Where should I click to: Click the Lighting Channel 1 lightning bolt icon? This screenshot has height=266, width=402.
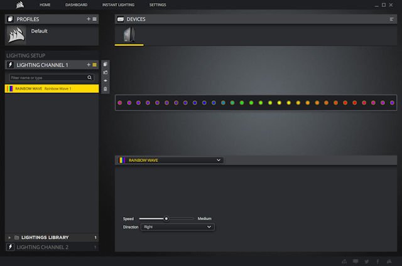(10, 65)
